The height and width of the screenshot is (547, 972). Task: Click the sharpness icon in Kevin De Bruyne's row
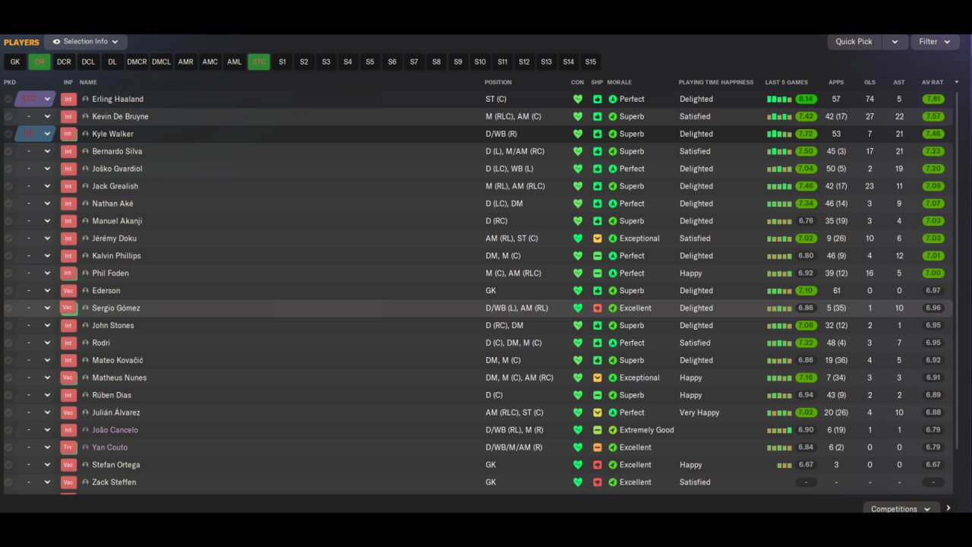(598, 116)
